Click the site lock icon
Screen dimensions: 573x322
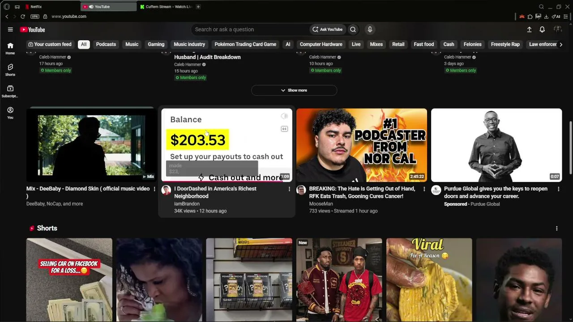pyautogui.click(x=45, y=17)
